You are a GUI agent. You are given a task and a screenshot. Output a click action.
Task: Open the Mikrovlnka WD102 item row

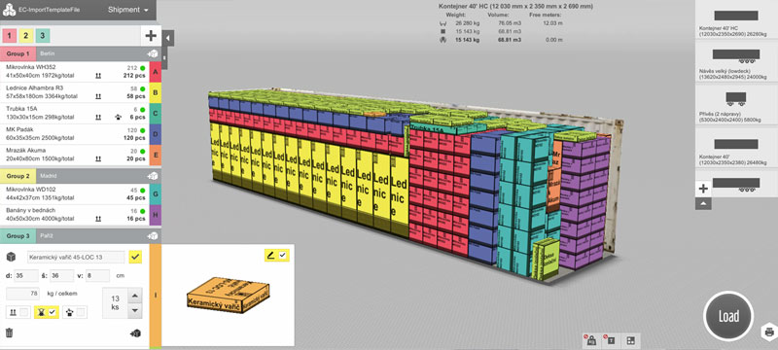[x=75, y=193]
